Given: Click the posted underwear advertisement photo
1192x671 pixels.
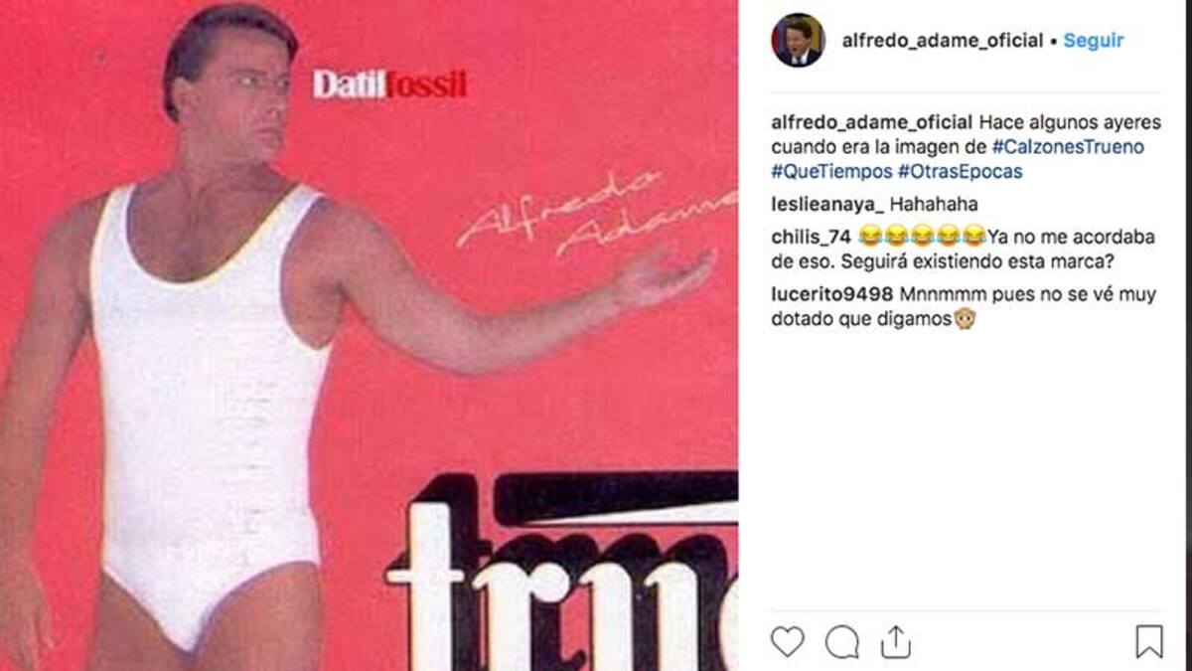Looking at the screenshot, I should coord(369,335).
